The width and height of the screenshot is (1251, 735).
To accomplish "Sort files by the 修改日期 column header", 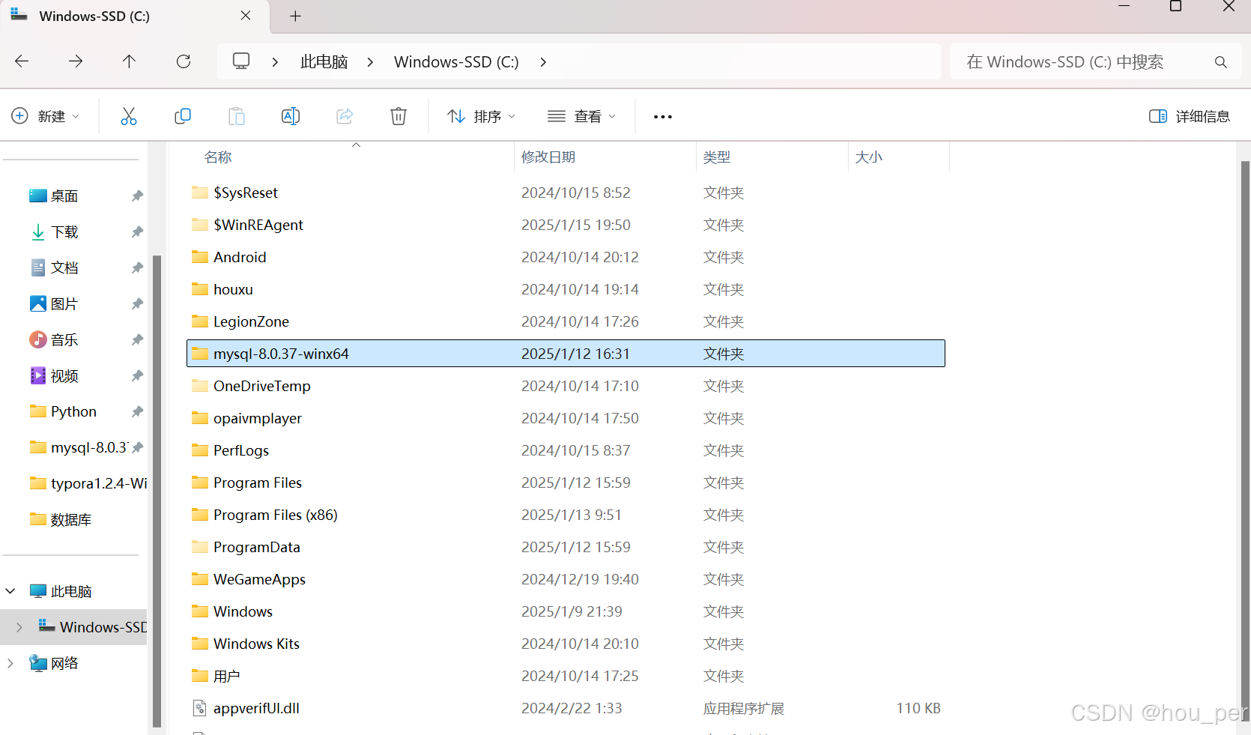I will tap(548, 157).
